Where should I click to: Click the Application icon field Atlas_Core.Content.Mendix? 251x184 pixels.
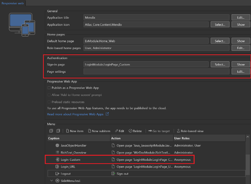[146, 25]
